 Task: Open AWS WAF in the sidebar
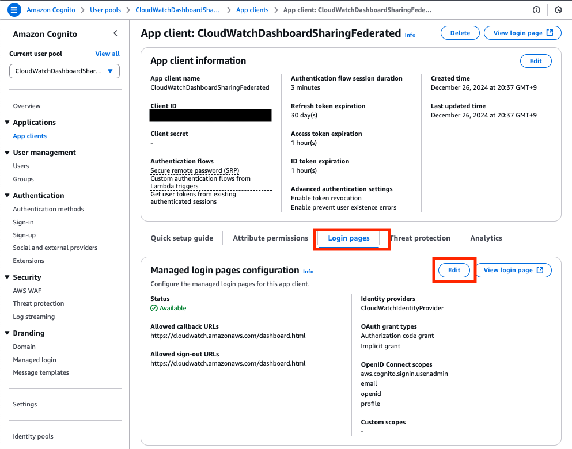27,291
